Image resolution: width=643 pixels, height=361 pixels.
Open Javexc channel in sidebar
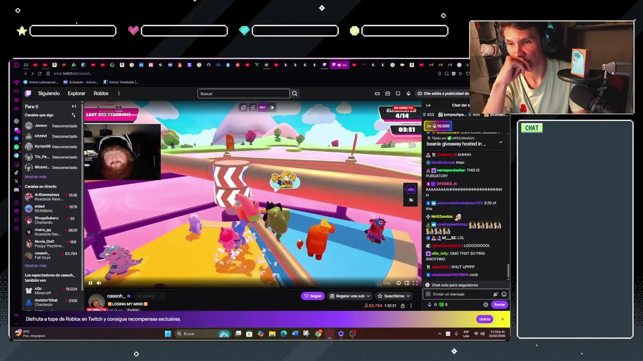[x=51, y=126]
